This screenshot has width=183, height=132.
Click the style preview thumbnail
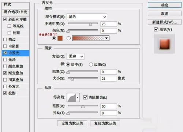(165, 44)
